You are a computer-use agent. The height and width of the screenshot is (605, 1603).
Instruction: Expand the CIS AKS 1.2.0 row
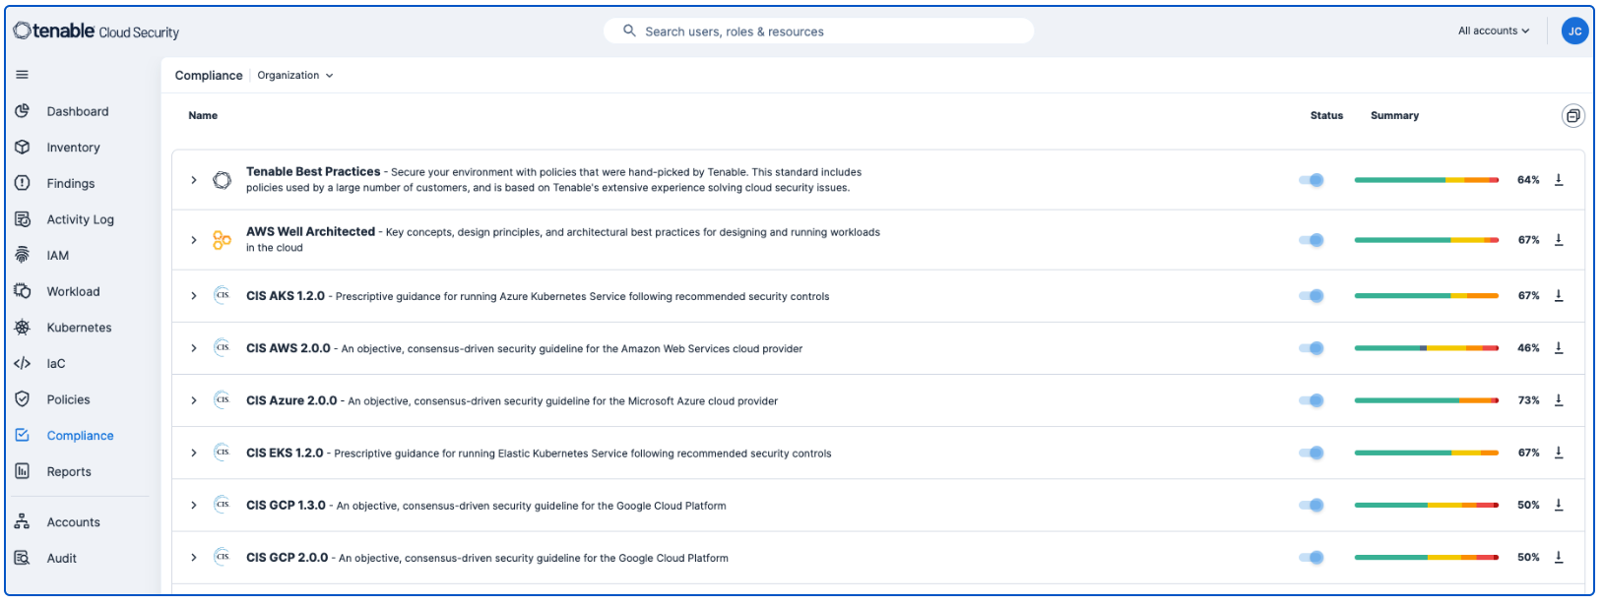point(194,296)
